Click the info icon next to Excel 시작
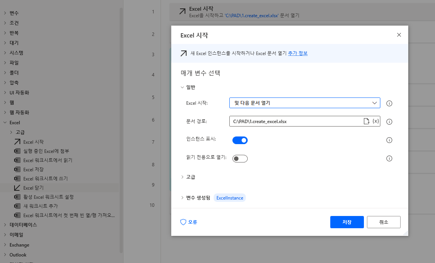This screenshot has height=263, width=435. point(389,103)
